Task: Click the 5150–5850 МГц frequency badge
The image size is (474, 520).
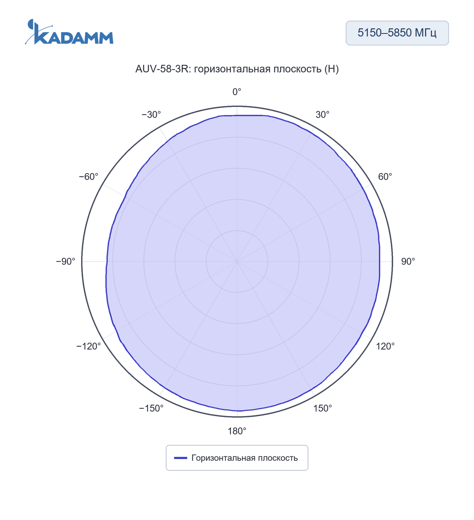Action: [397, 33]
